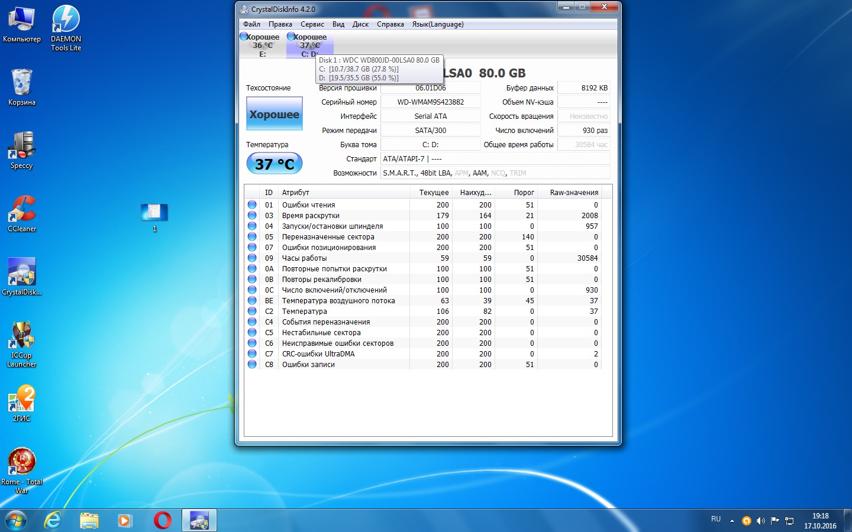Open the Сервис menu
Viewport: 852px width, 532px height.
tap(312, 24)
